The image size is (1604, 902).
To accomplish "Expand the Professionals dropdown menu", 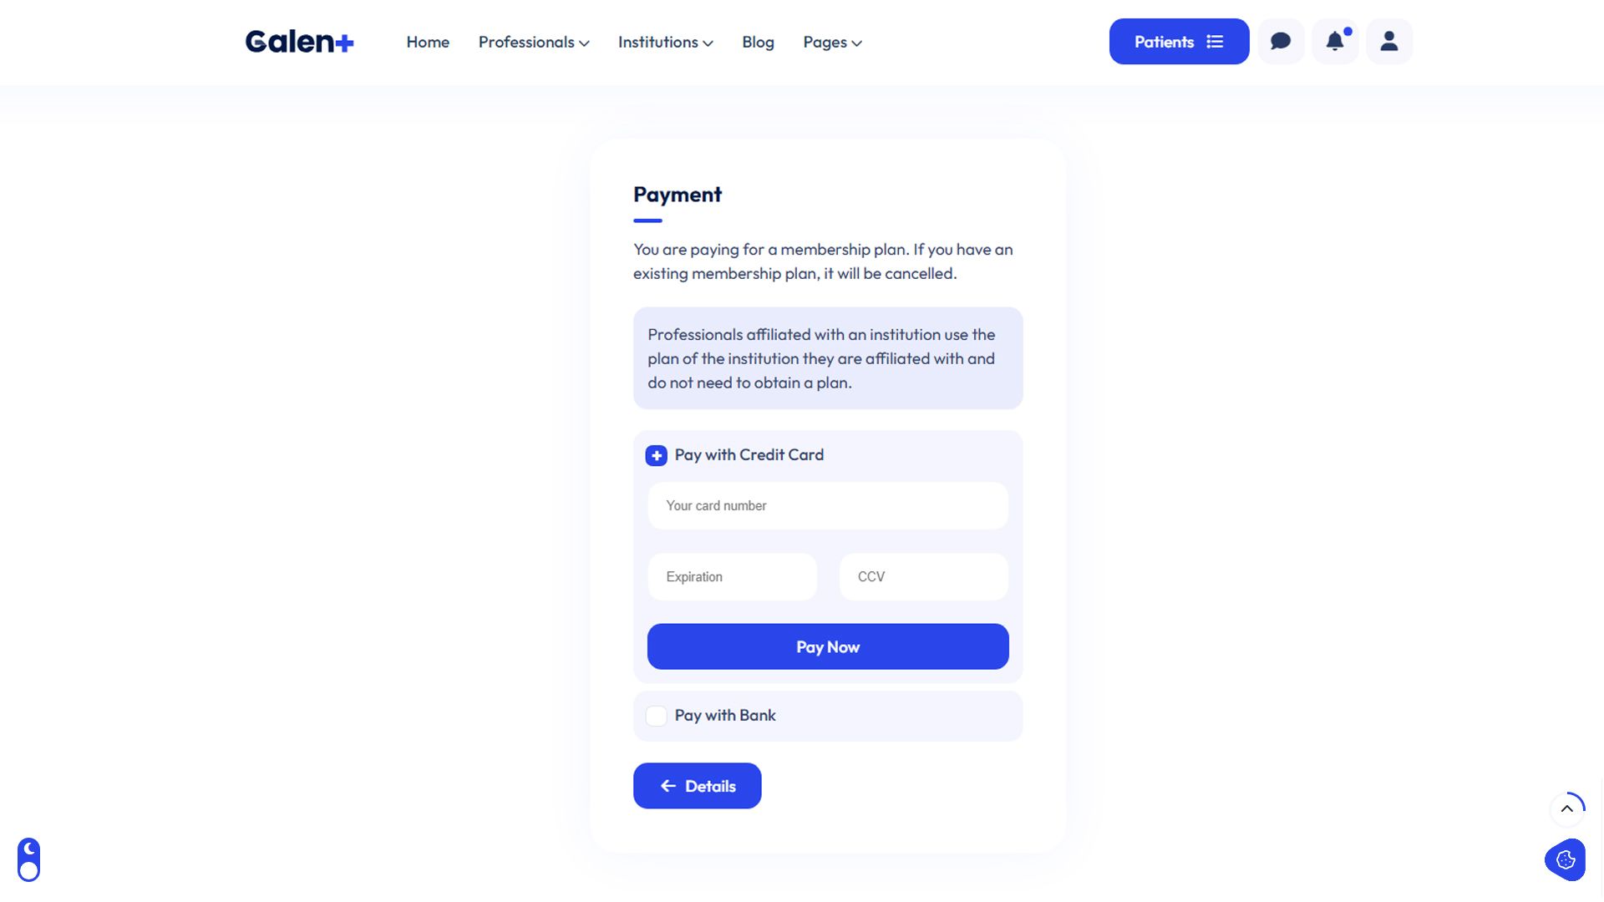I will click(x=534, y=42).
